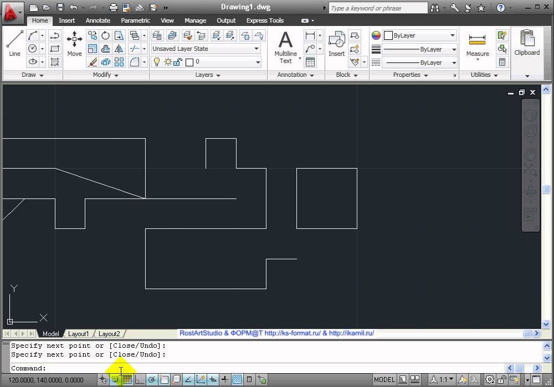554x387 pixels.
Task: Click the Clipboard panel button
Action: point(527,43)
